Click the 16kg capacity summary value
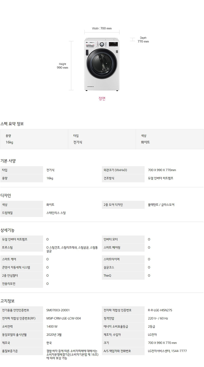204x367 pixels. [10, 142]
